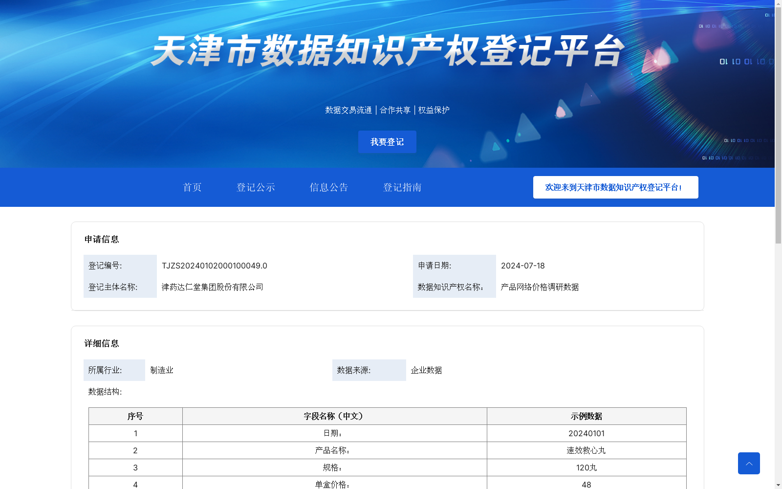
Task: Click the 天津市数据知识产权登记平台 title
Action: click(x=388, y=50)
